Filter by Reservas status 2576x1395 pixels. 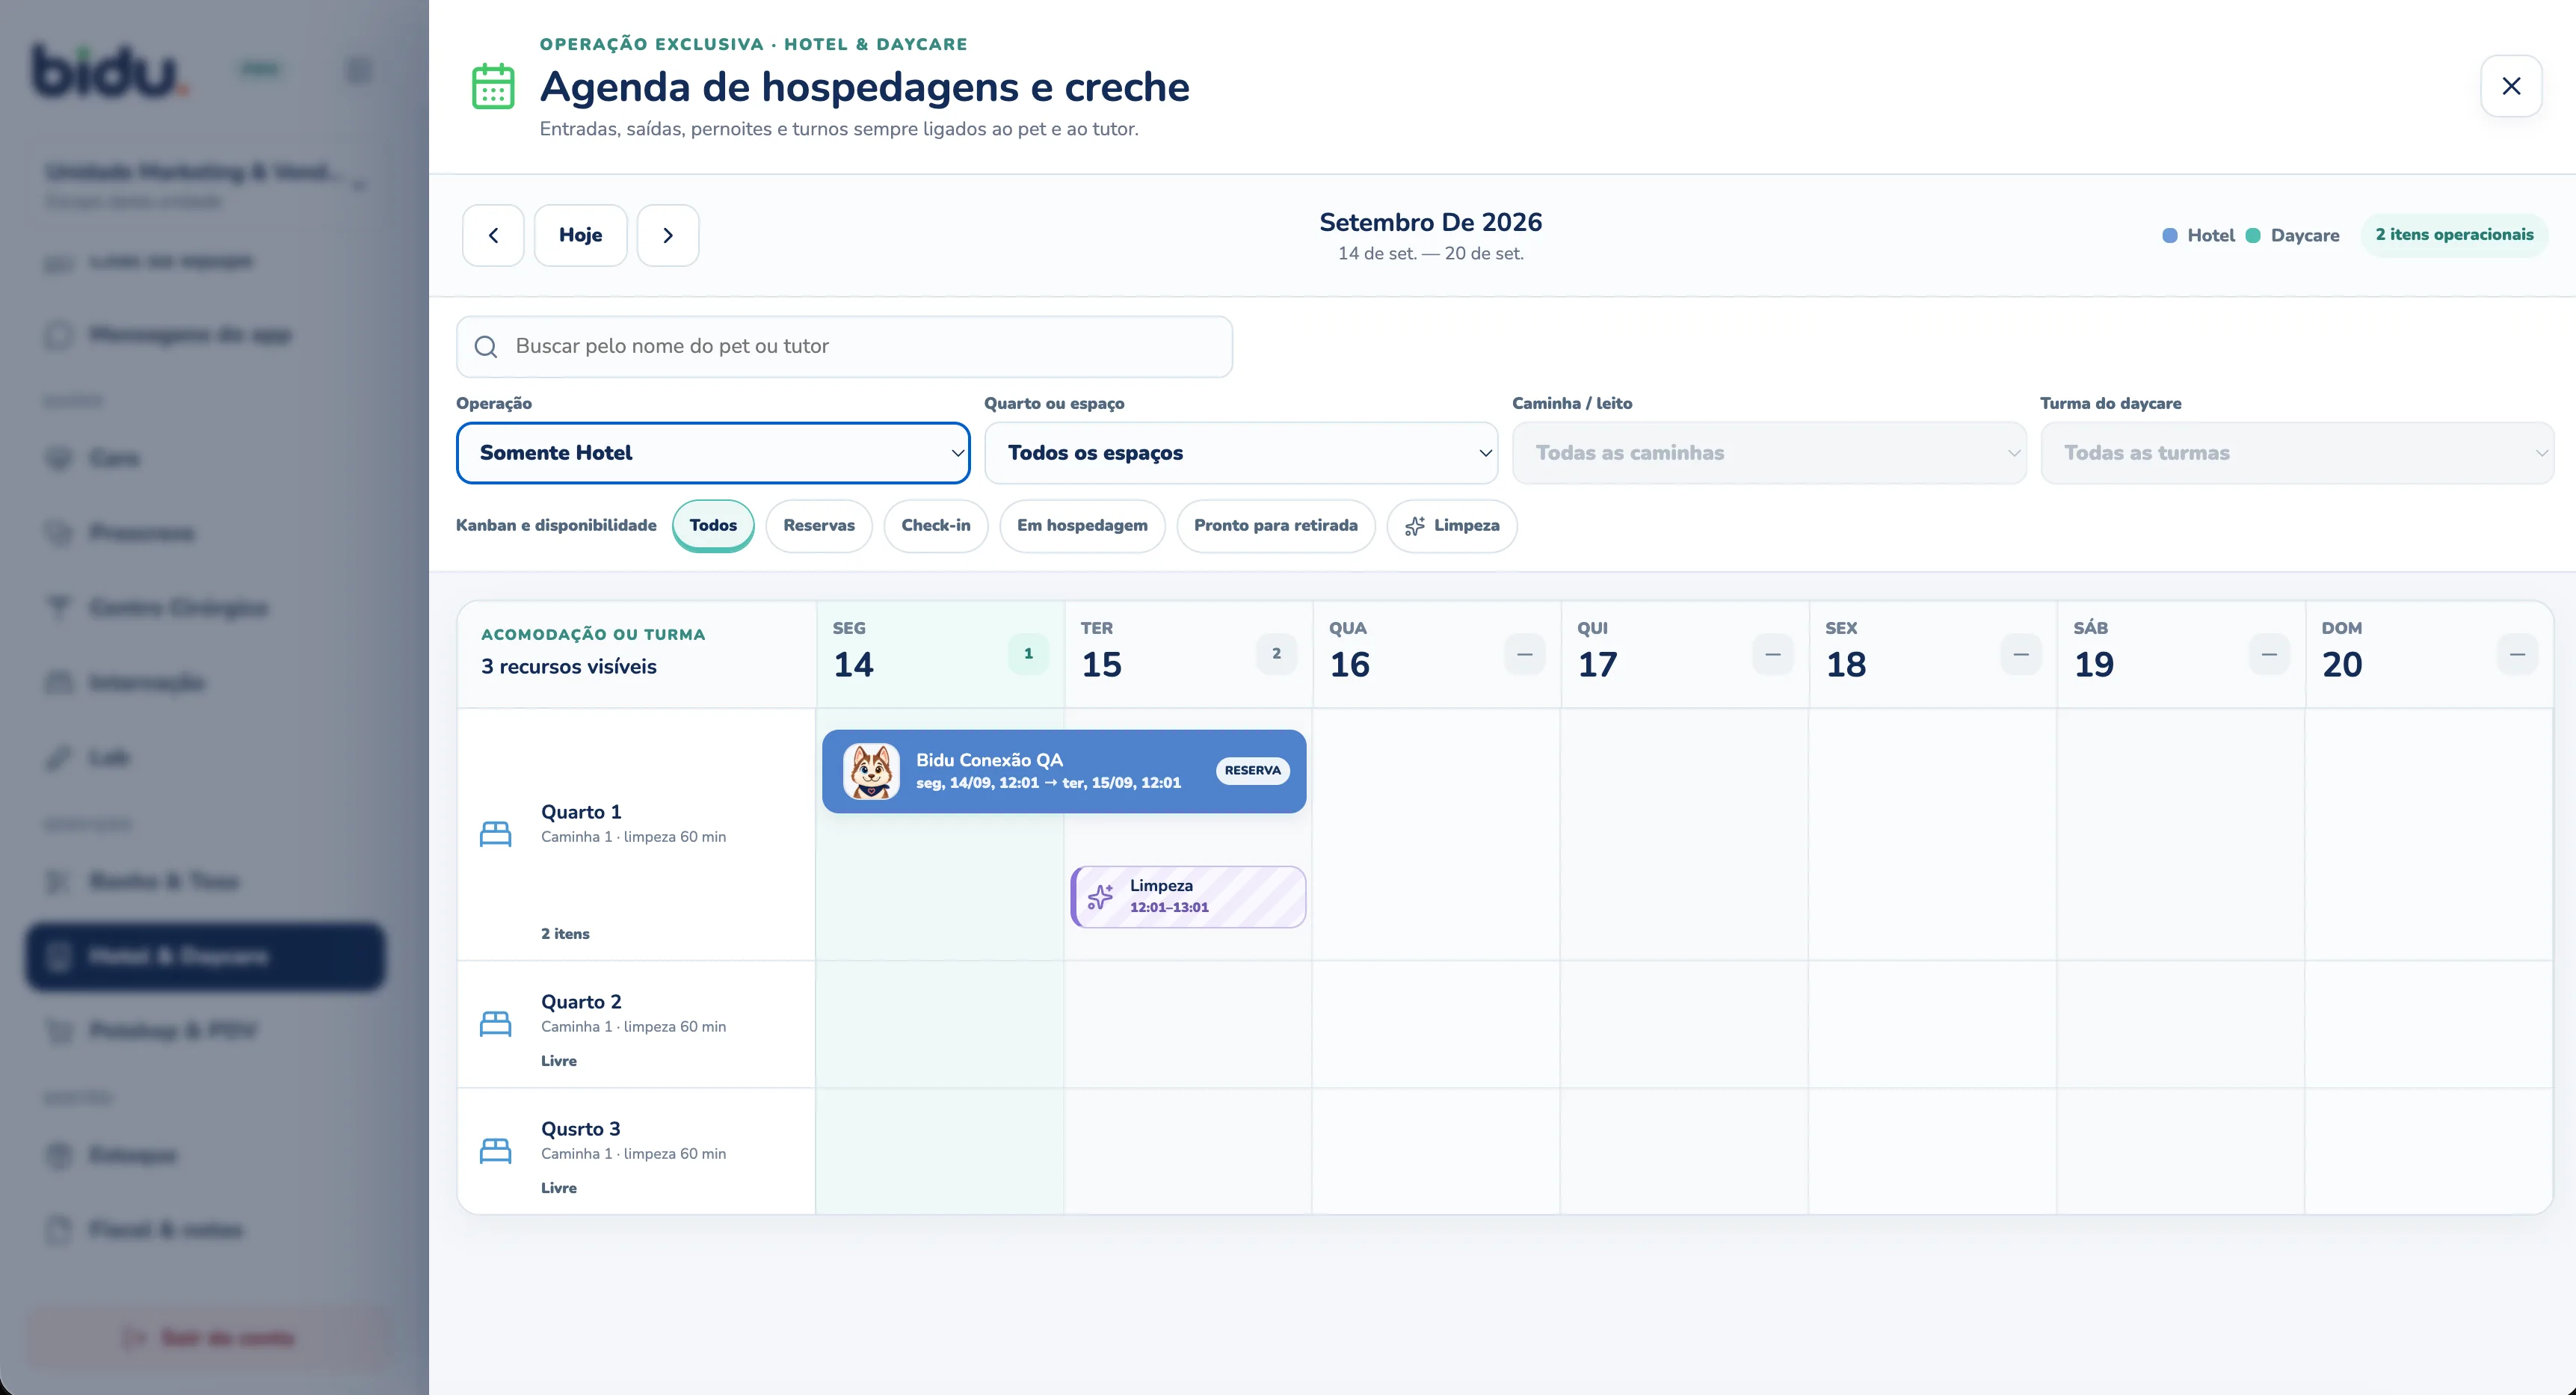819,526
